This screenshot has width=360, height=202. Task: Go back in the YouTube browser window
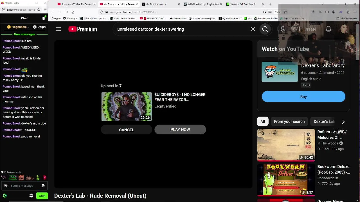[x=53, y=12]
